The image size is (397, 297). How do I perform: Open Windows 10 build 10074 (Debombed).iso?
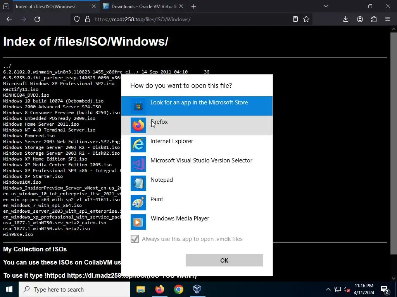click(53, 101)
